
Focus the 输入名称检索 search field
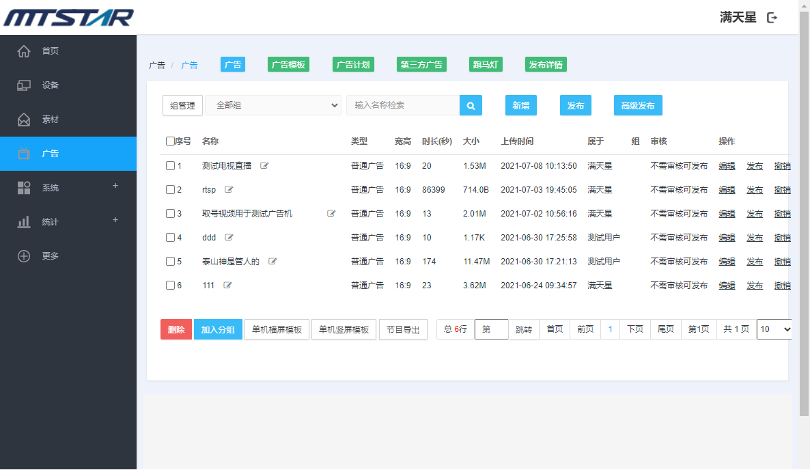click(x=403, y=105)
